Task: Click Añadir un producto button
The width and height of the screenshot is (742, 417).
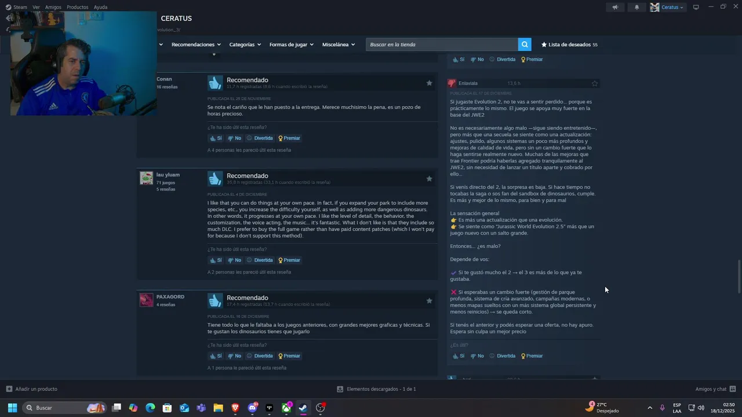Action: coord(32,389)
